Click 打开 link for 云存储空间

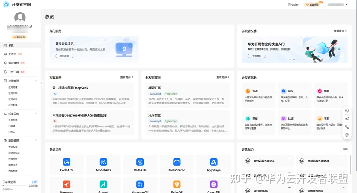[x=35, y=182]
